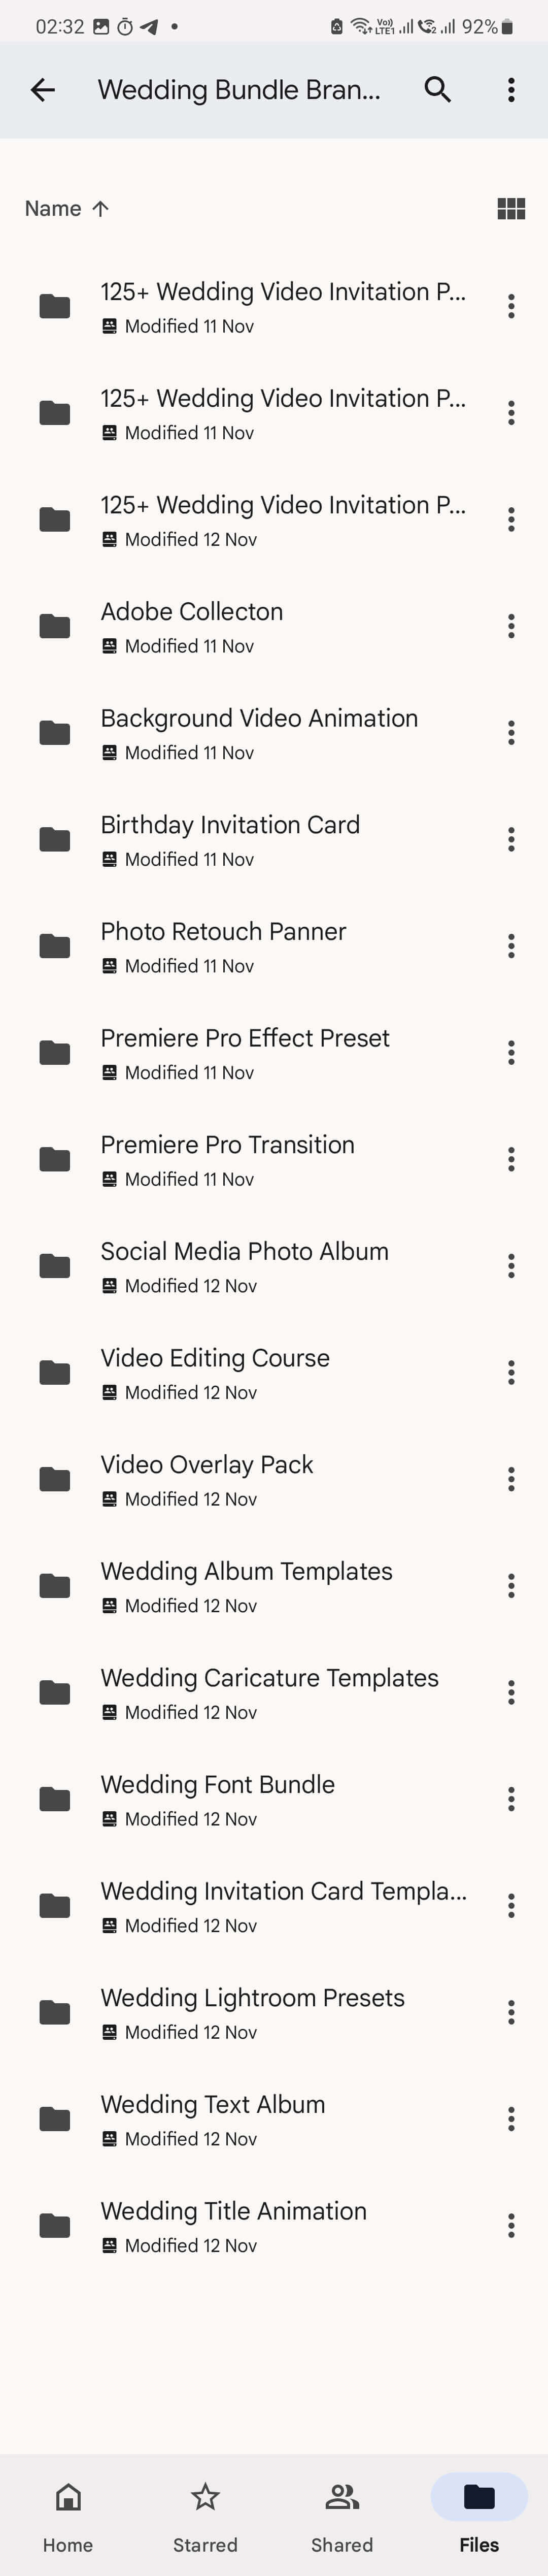Open more options for Adobe Collecton
Viewport: 548px width, 2576px height.
click(511, 626)
